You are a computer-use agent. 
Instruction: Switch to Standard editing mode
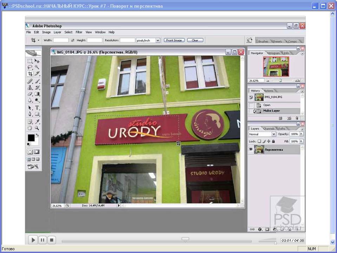coord(30,152)
